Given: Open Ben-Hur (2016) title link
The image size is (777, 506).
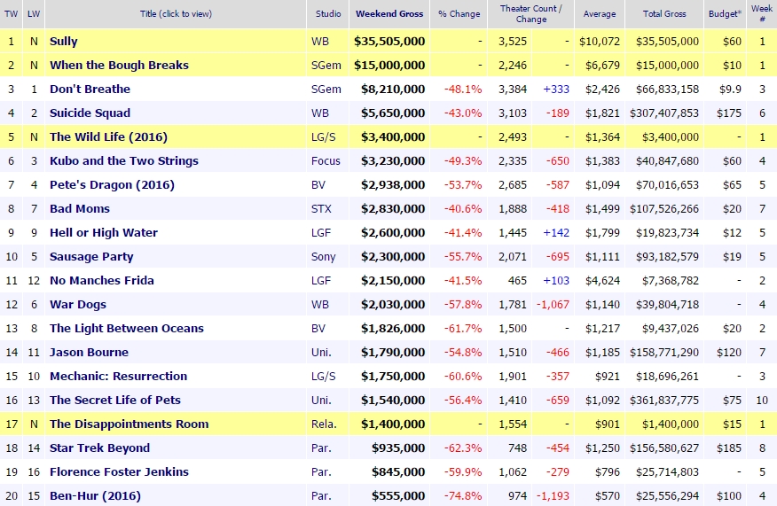Looking at the screenshot, I should point(95,495).
